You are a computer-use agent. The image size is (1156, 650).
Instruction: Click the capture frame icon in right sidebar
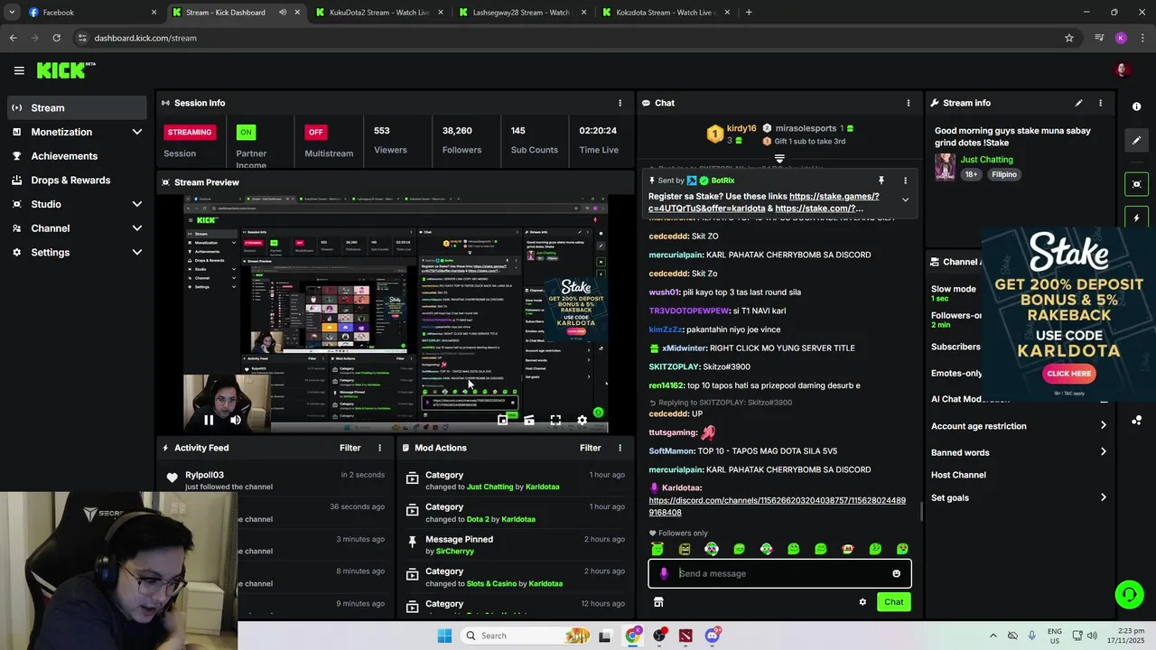click(1136, 184)
